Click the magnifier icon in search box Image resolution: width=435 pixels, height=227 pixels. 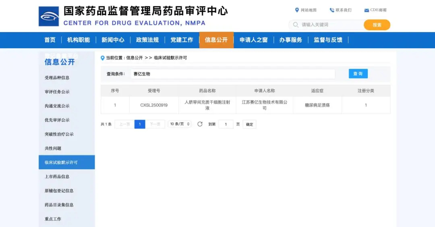pos(296,25)
